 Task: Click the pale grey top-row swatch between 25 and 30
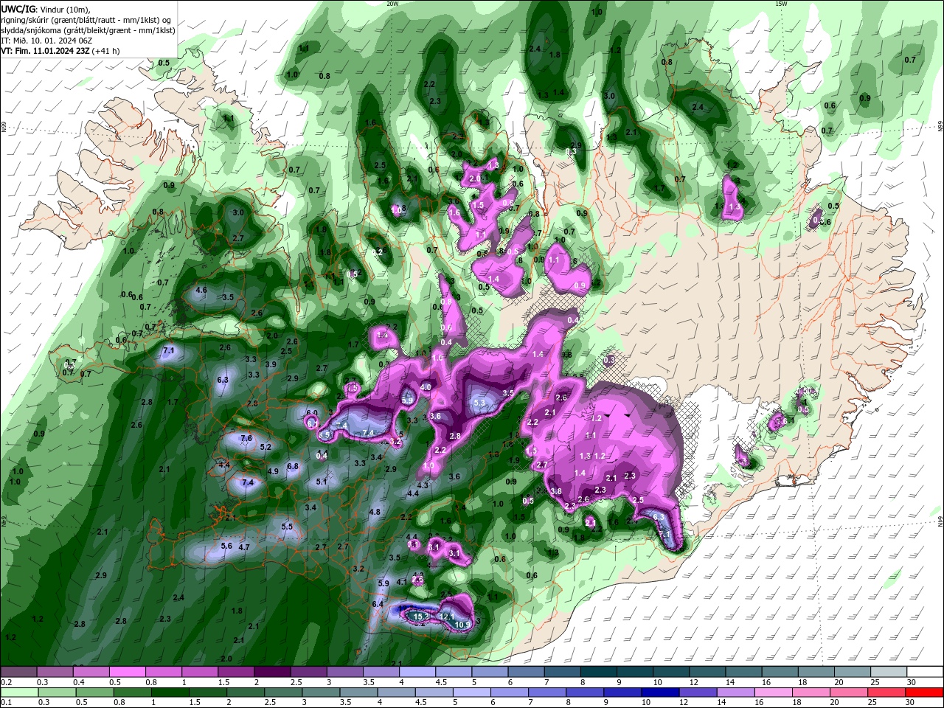pos(889,672)
